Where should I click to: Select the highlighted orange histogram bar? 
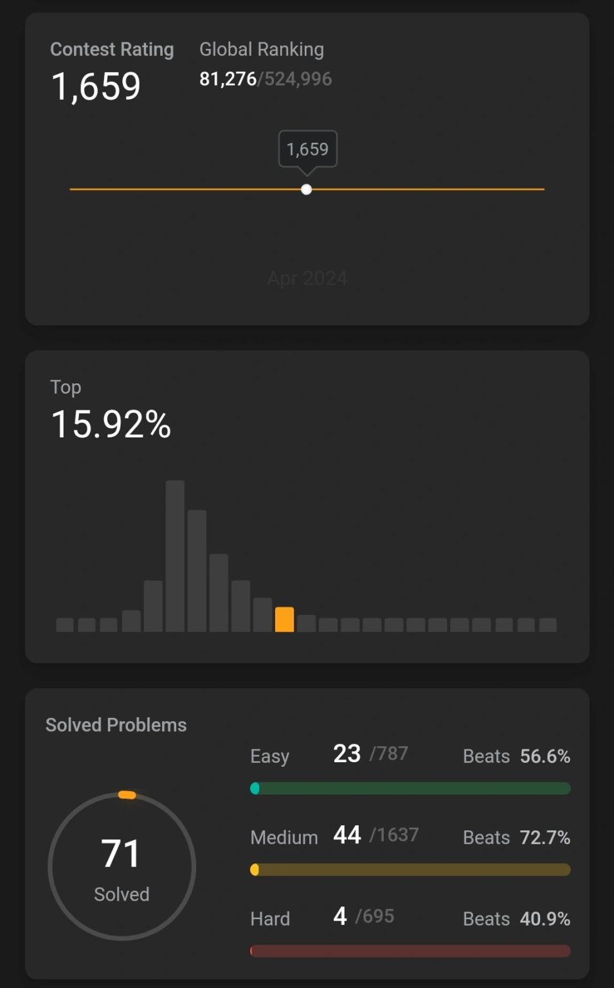click(x=284, y=619)
